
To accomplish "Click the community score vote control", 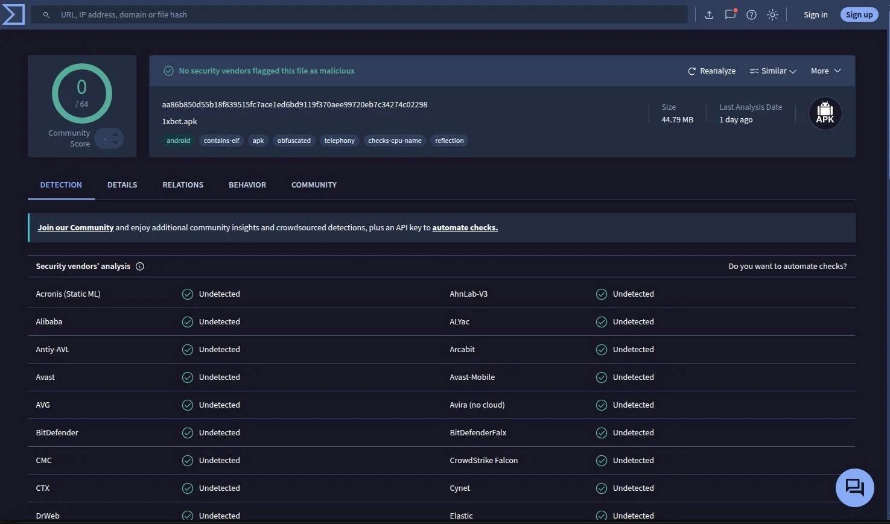I will click(x=109, y=139).
